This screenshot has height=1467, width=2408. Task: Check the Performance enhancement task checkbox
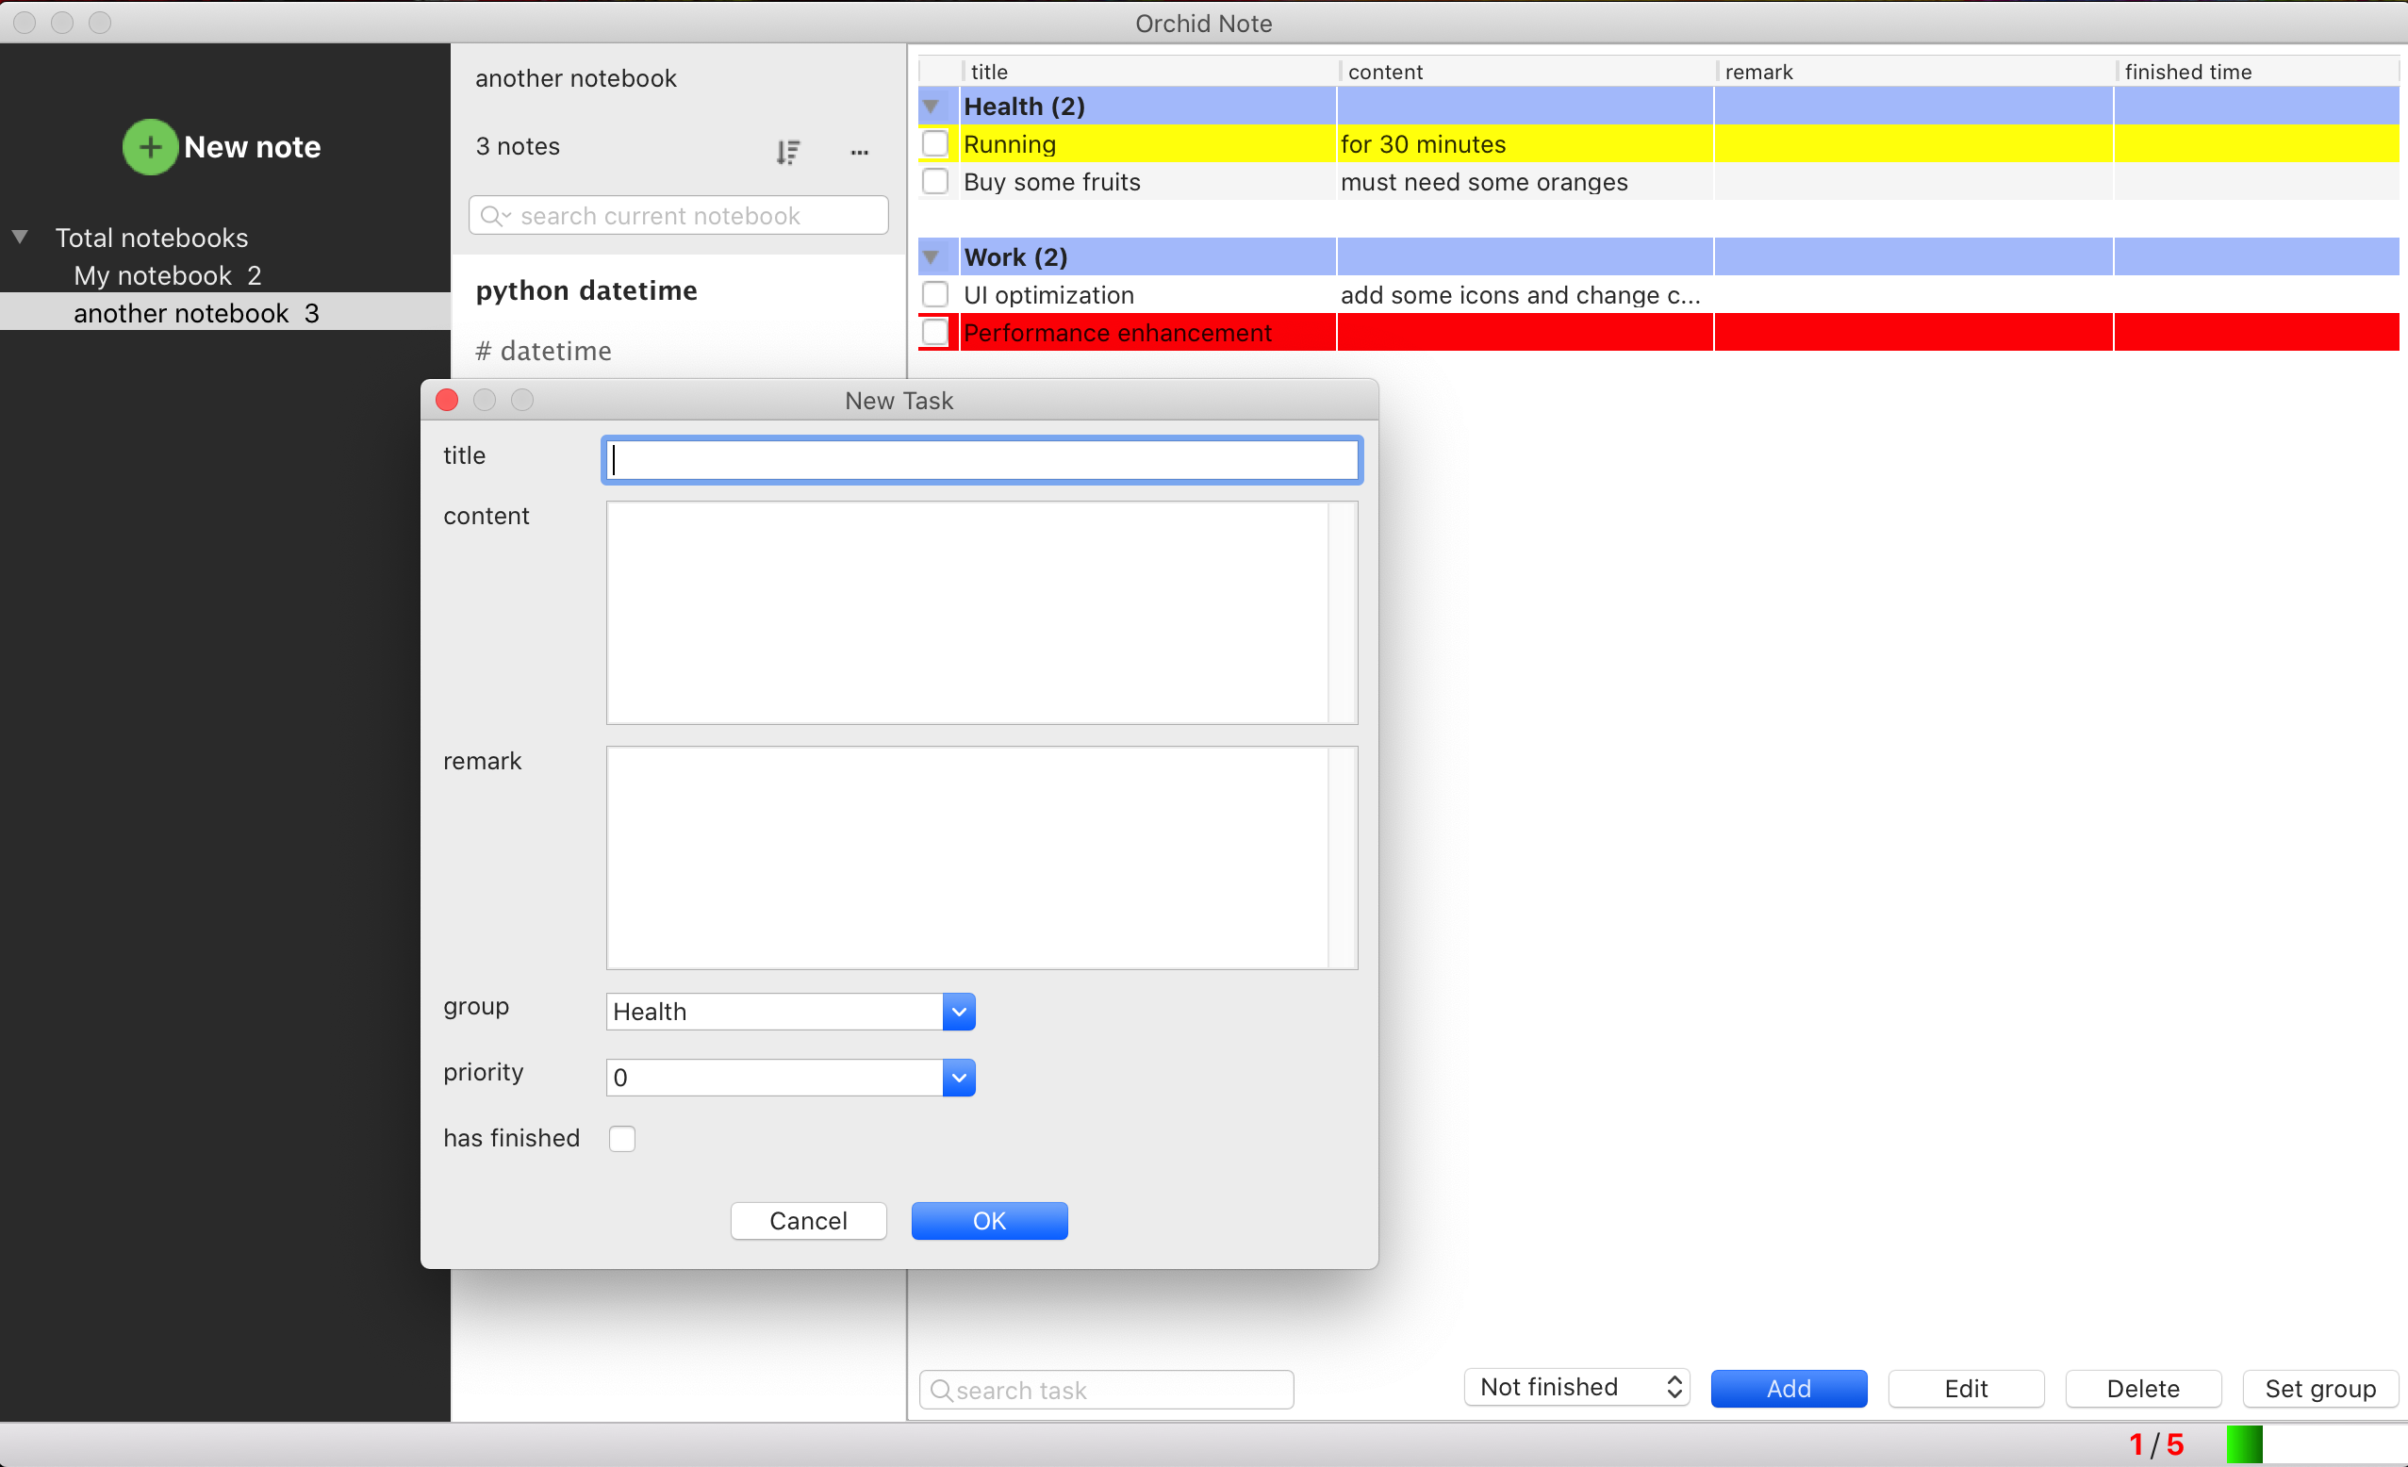click(935, 332)
